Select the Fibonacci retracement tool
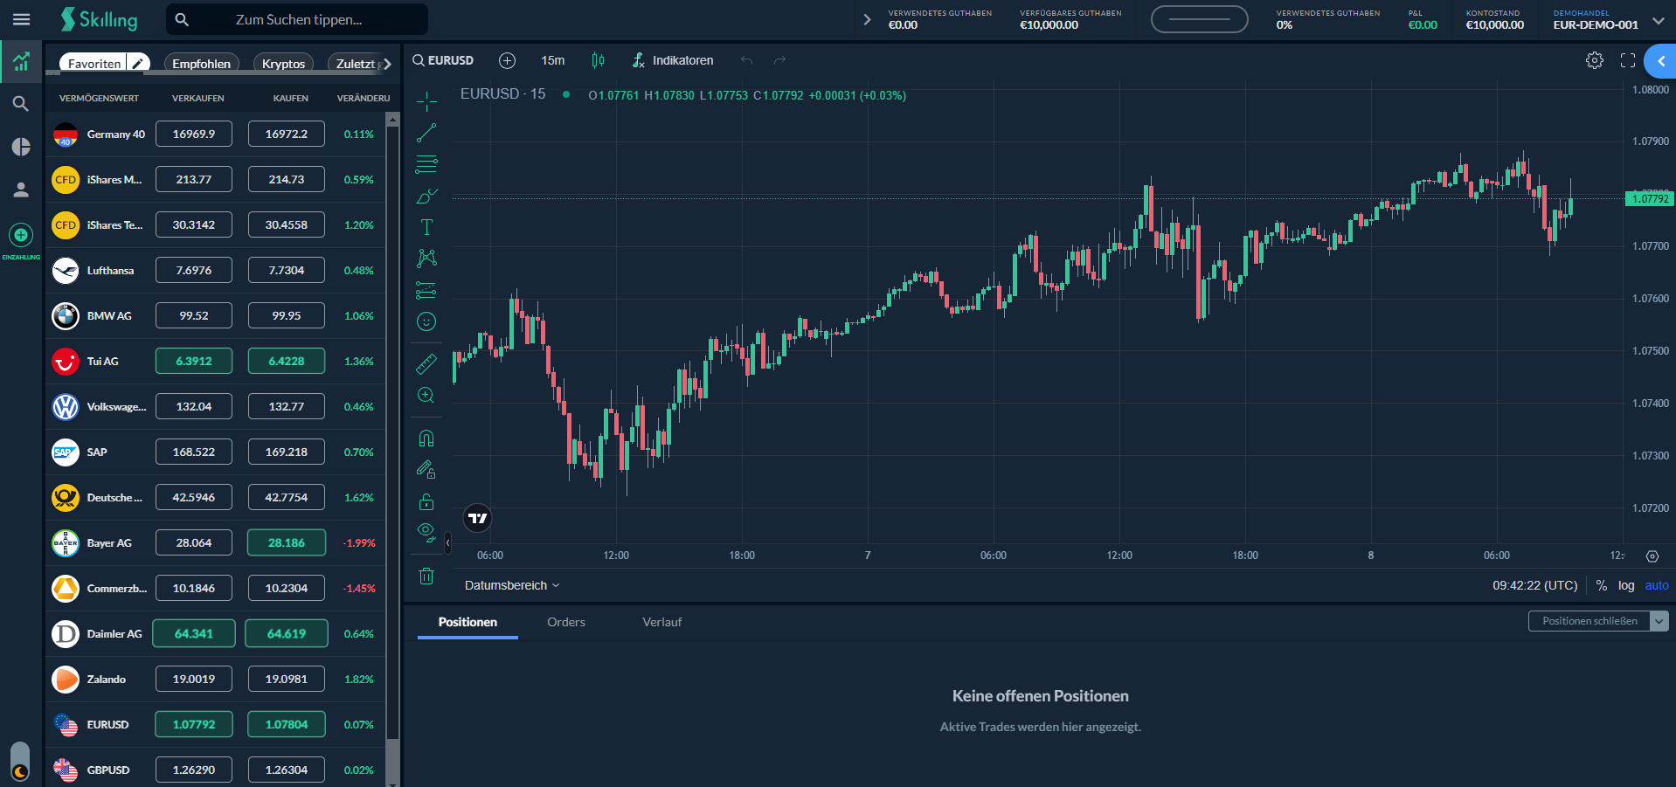The width and height of the screenshot is (1676, 787). coord(426,164)
